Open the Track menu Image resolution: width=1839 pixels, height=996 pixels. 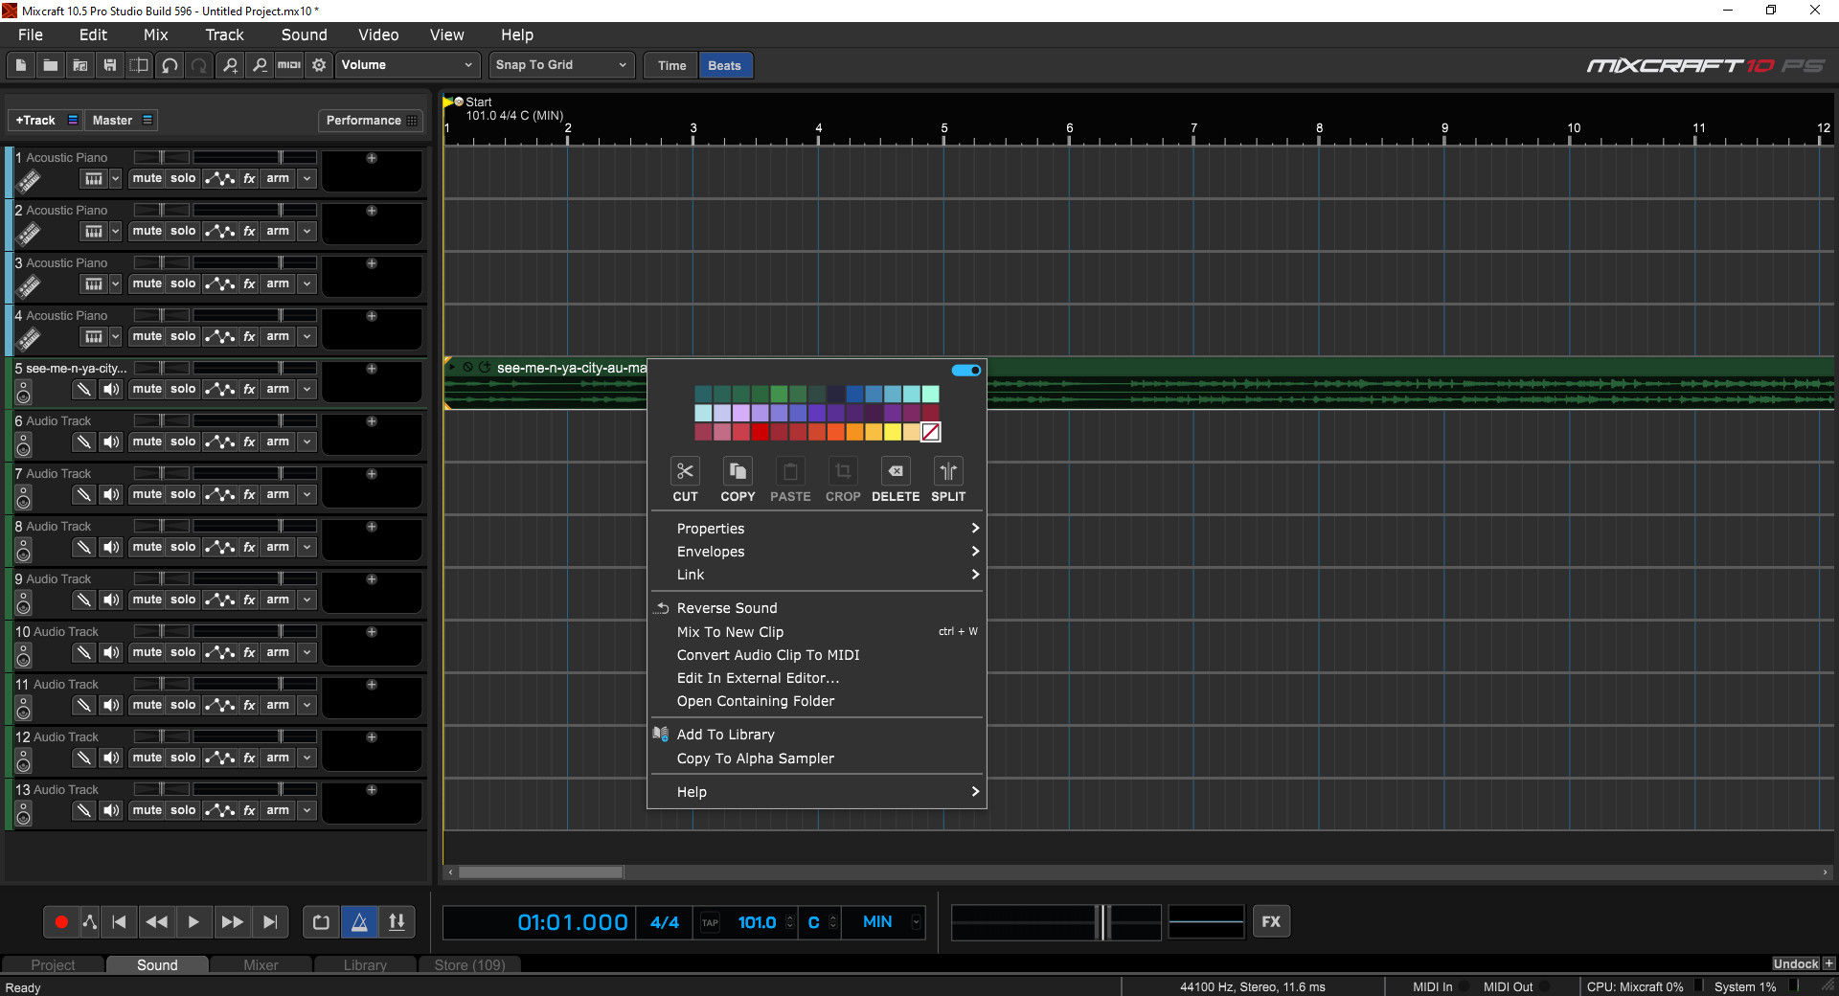[x=224, y=34]
